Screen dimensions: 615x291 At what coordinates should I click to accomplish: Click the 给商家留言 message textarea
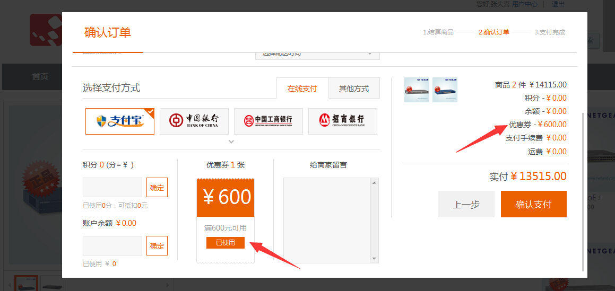pyautogui.click(x=327, y=220)
